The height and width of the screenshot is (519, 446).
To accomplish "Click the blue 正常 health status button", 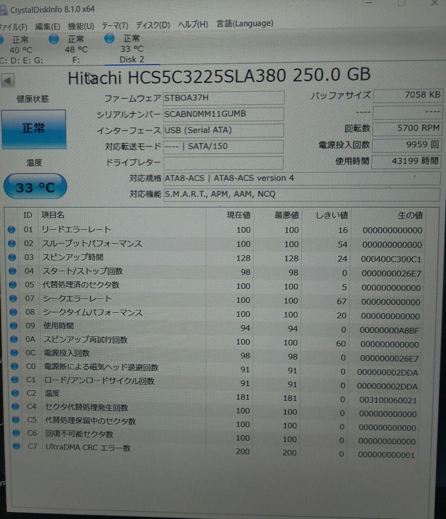I will tap(34, 129).
